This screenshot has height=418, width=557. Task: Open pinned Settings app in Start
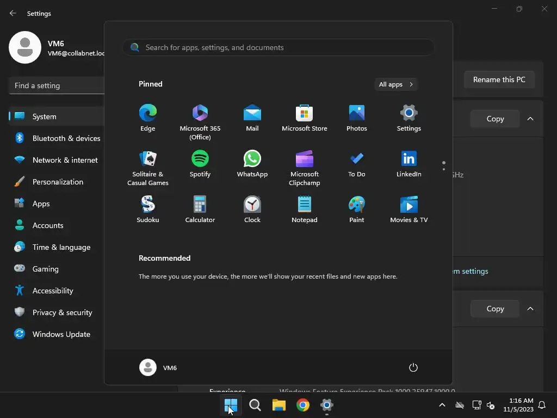409,118
